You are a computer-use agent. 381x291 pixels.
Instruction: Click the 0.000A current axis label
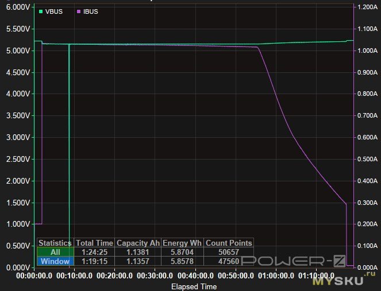pyautogui.click(x=367, y=267)
